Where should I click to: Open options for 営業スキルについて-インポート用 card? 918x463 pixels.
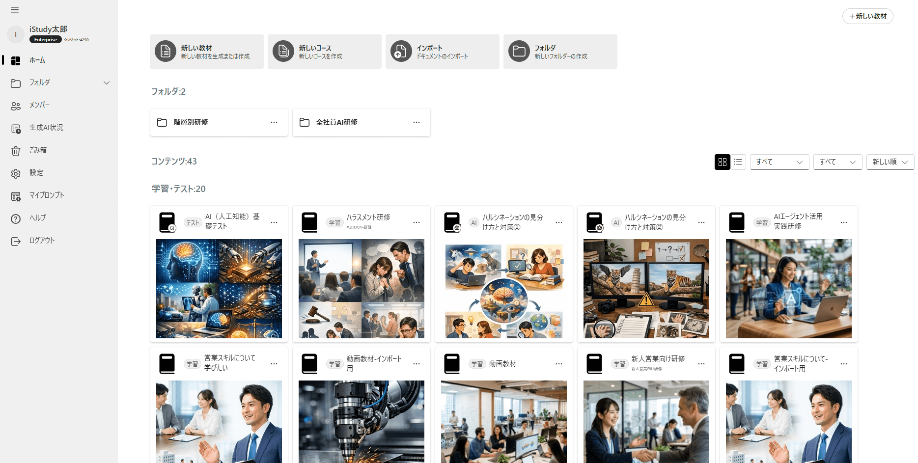(844, 364)
